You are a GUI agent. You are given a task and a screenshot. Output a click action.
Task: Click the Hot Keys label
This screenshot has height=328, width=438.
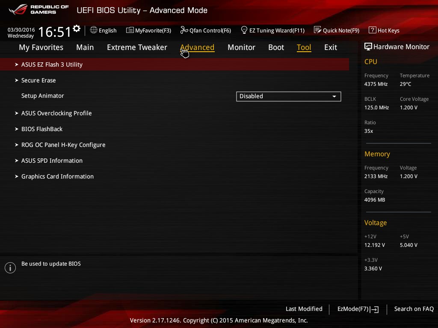[x=388, y=30]
